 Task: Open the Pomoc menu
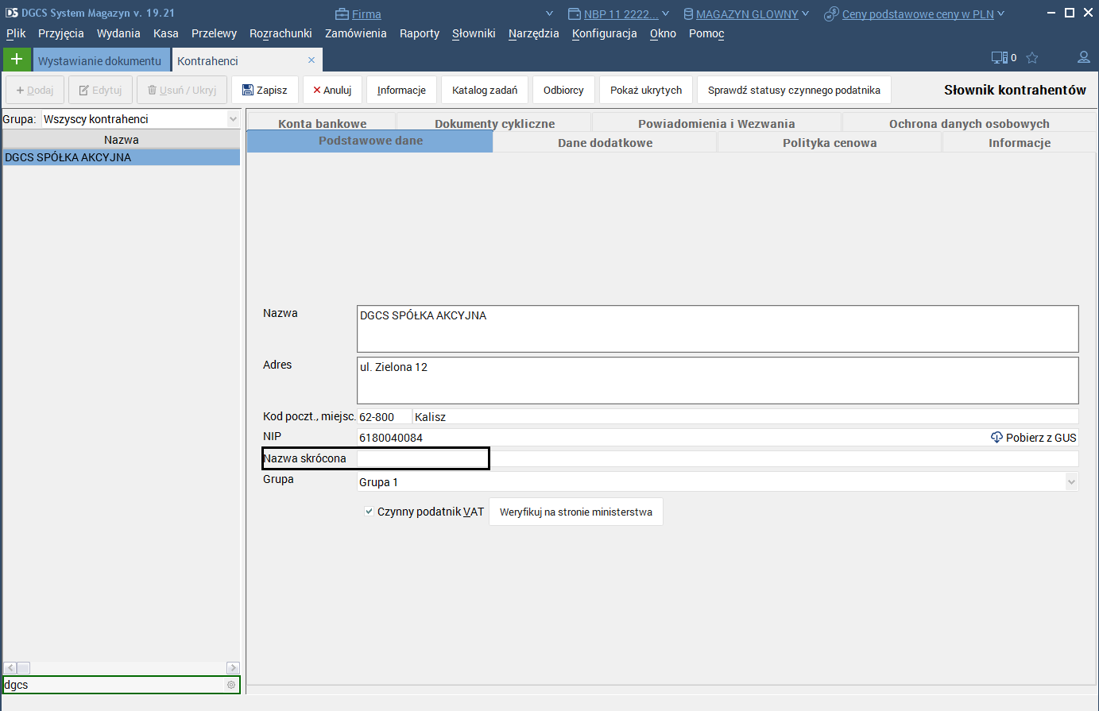click(706, 33)
